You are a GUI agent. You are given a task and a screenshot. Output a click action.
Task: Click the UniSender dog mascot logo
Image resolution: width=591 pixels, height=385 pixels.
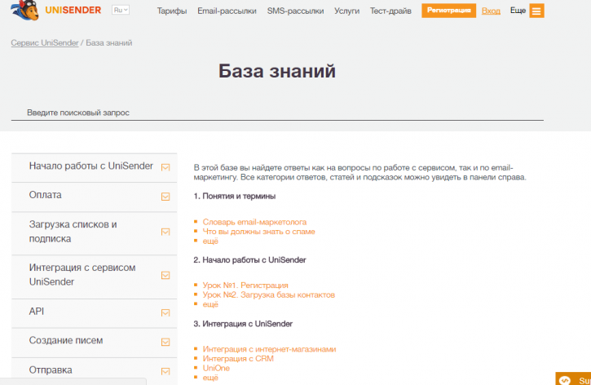point(25,10)
